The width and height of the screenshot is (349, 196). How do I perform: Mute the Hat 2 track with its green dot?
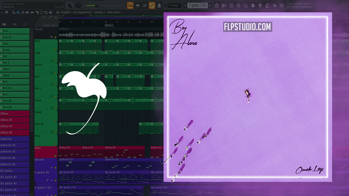point(56,96)
